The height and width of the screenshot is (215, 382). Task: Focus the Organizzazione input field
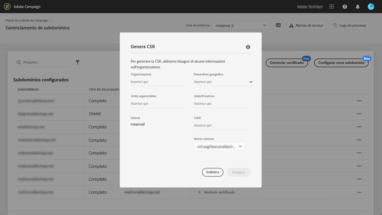(x=157, y=82)
